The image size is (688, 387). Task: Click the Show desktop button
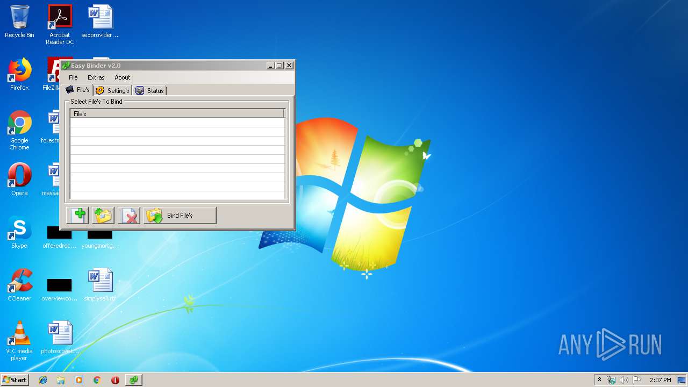[x=683, y=380]
